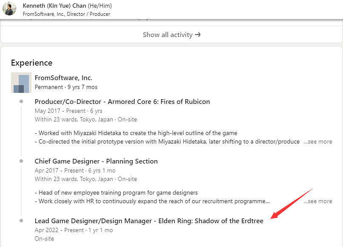
Task: Click Kenneth Chan's profile avatar photo
Action: [9, 9]
